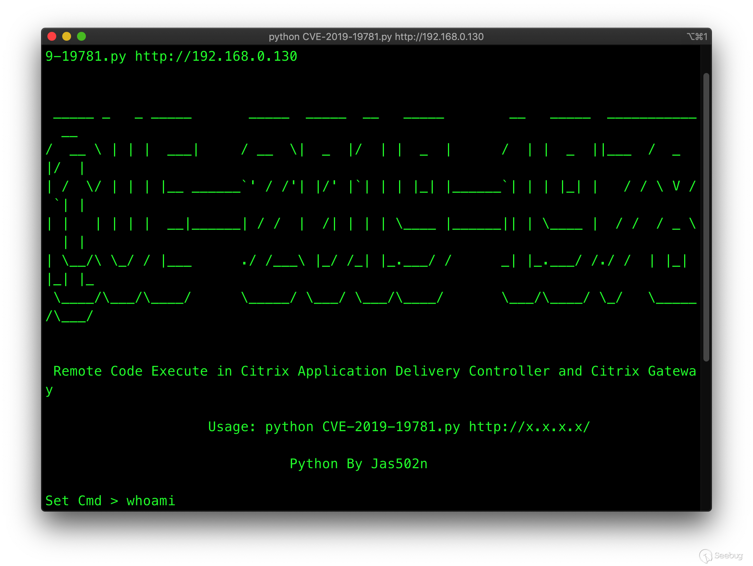Click the 'Citrix Gatewa' text at line end
This screenshot has width=753, height=566.
pos(643,371)
